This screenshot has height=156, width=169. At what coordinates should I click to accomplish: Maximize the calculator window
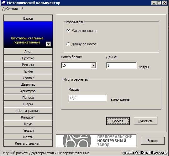point(159,3)
